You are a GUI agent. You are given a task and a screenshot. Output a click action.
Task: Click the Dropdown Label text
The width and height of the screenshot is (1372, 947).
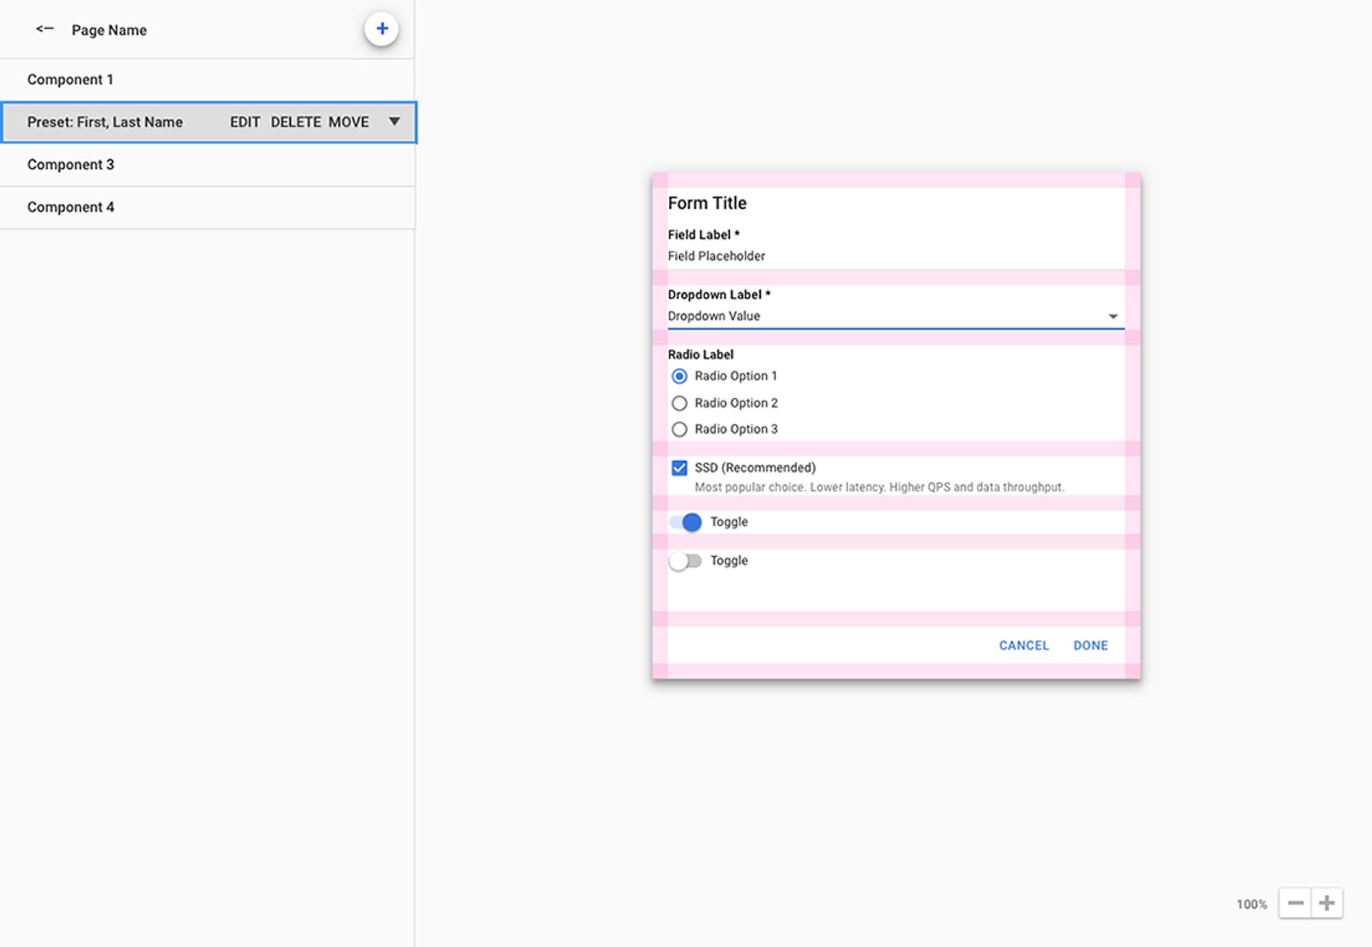click(x=718, y=294)
